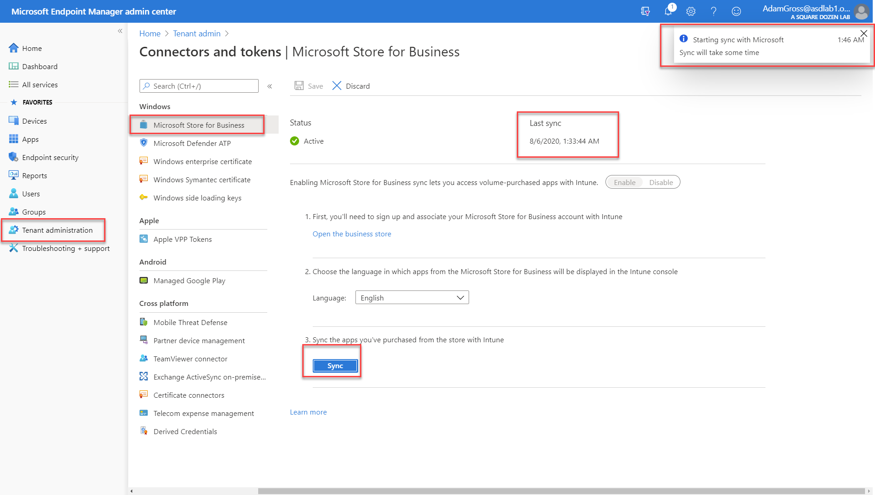Click the left arrow of horizontal scrollbar

(x=132, y=491)
